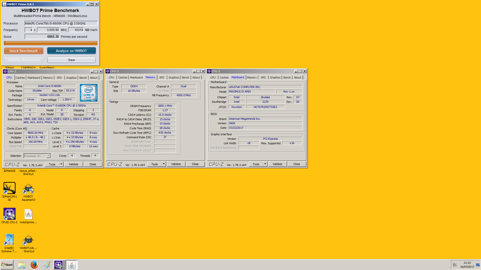Click Close in the right CPU-Z window

click(297, 164)
